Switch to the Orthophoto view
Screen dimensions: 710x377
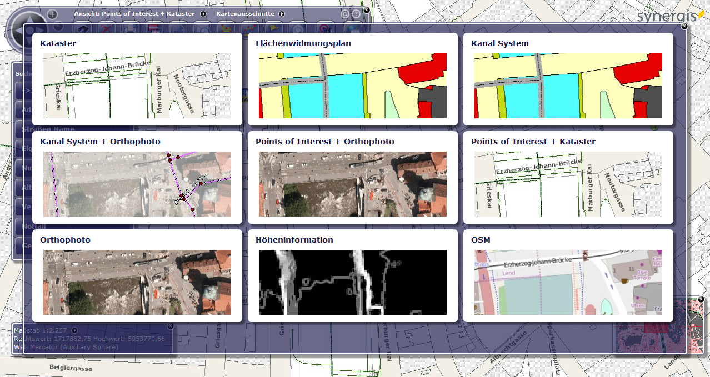point(137,275)
